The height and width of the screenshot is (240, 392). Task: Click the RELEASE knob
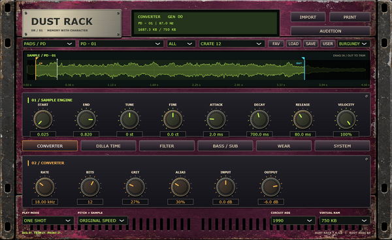pyautogui.click(x=302, y=119)
